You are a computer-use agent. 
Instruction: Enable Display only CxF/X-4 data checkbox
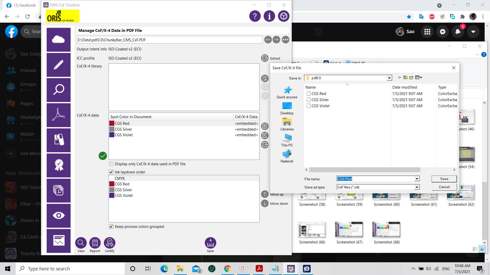[x=111, y=164]
